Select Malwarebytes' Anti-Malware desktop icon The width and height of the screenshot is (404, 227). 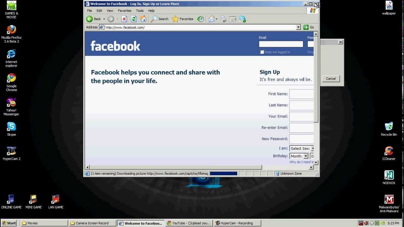pyautogui.click(x=389, y=204)
